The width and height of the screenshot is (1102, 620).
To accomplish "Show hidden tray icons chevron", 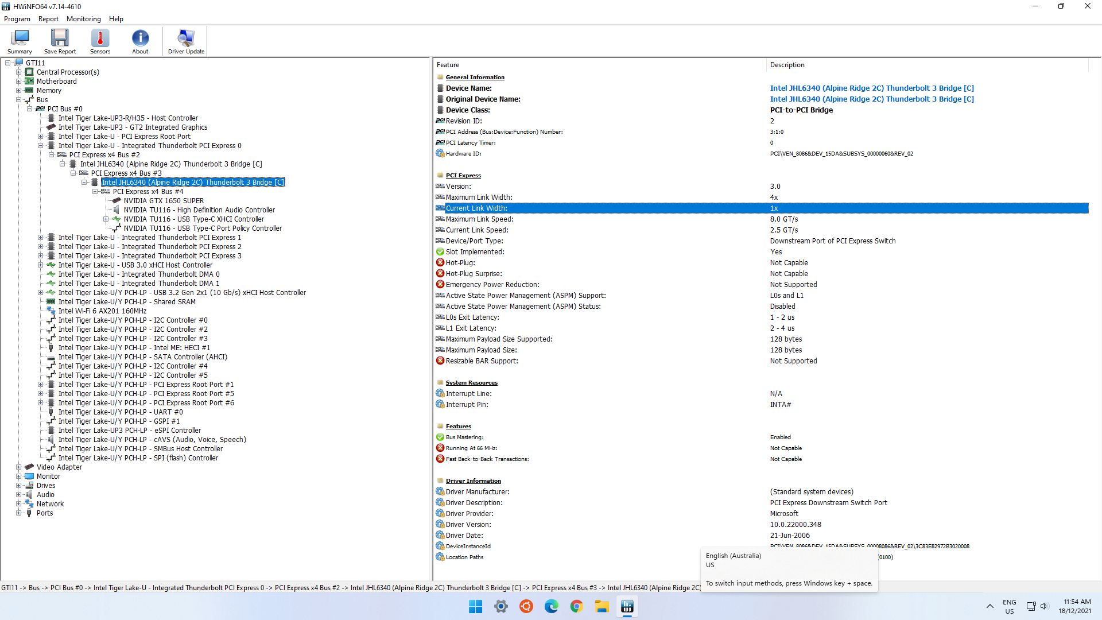I will pyautogui.click(x=990, y=606).
